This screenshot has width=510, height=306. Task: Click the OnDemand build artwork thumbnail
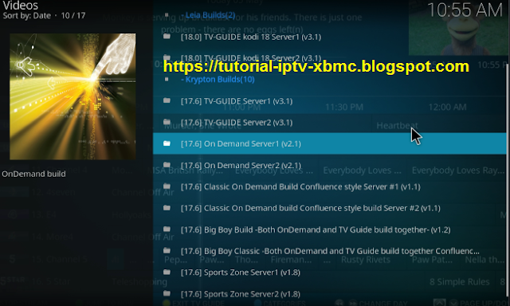73,96
